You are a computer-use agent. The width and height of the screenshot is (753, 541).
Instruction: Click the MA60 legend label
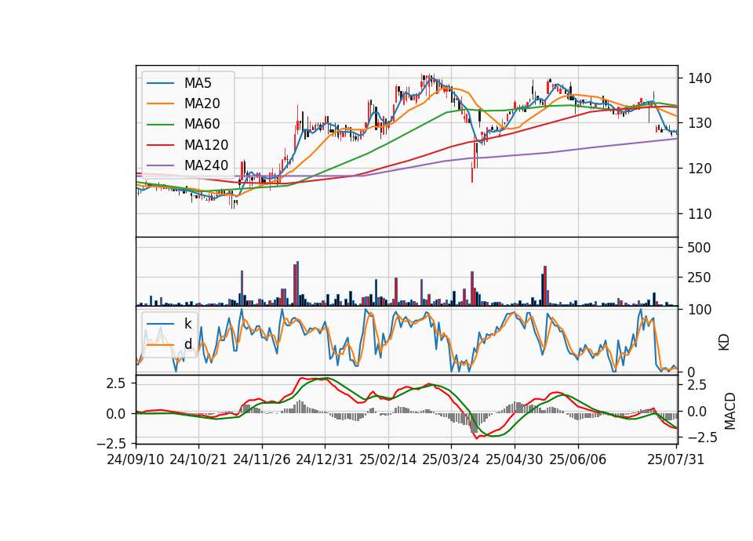[x=202, y=124]
